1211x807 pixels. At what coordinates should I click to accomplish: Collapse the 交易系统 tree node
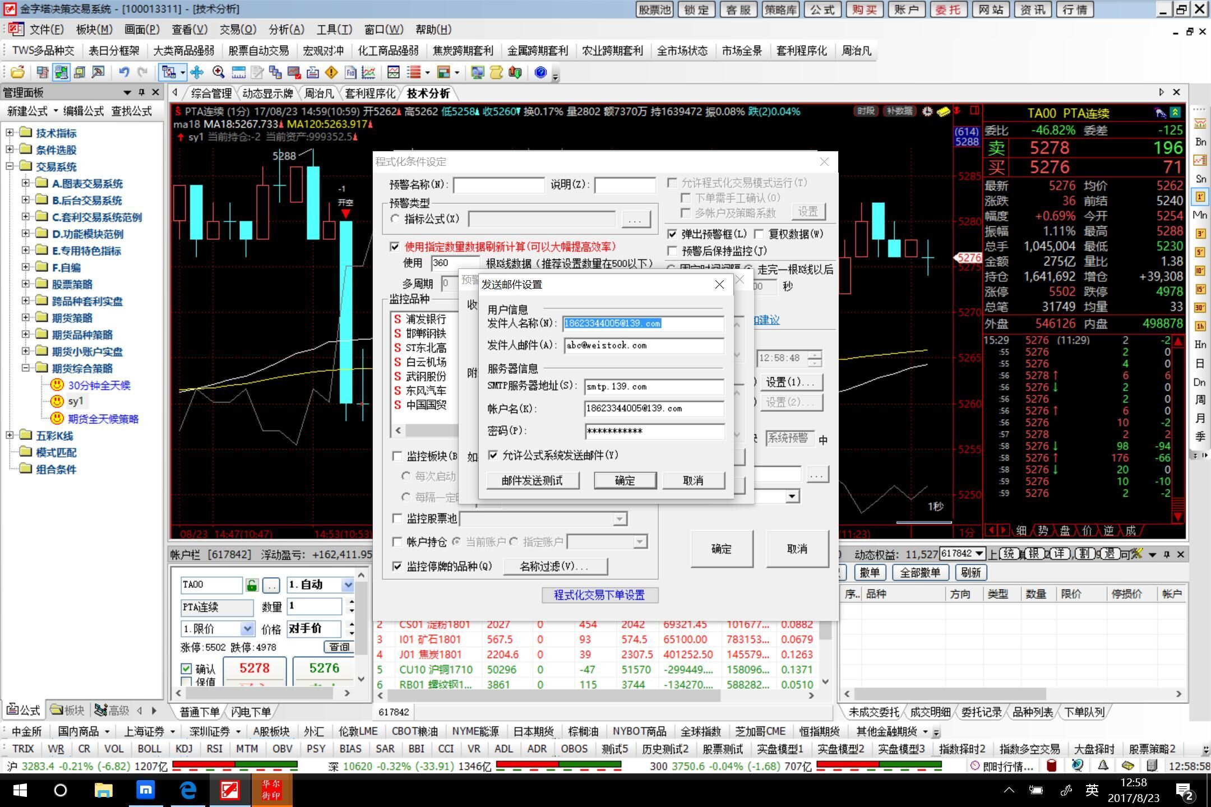click(x=10, y=166)
